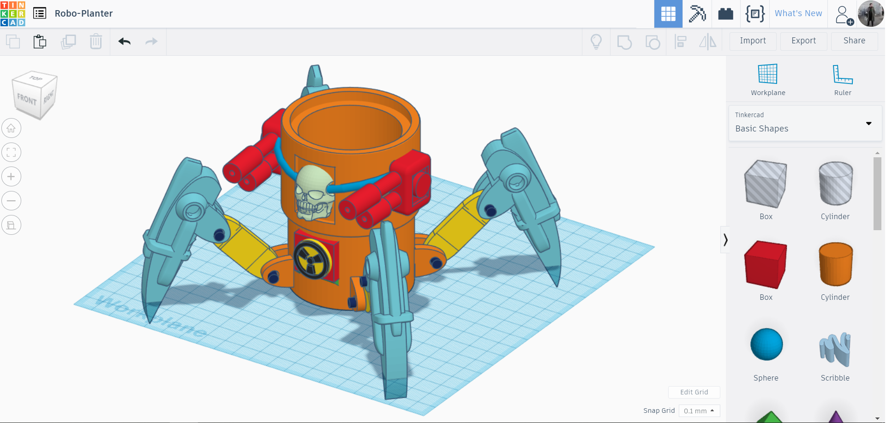Open the user profile avatar

point(871,14)
